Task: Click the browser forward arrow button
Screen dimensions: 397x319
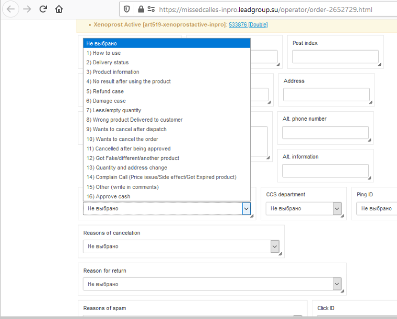Action: pyautogui.click(x=27, y=9)
